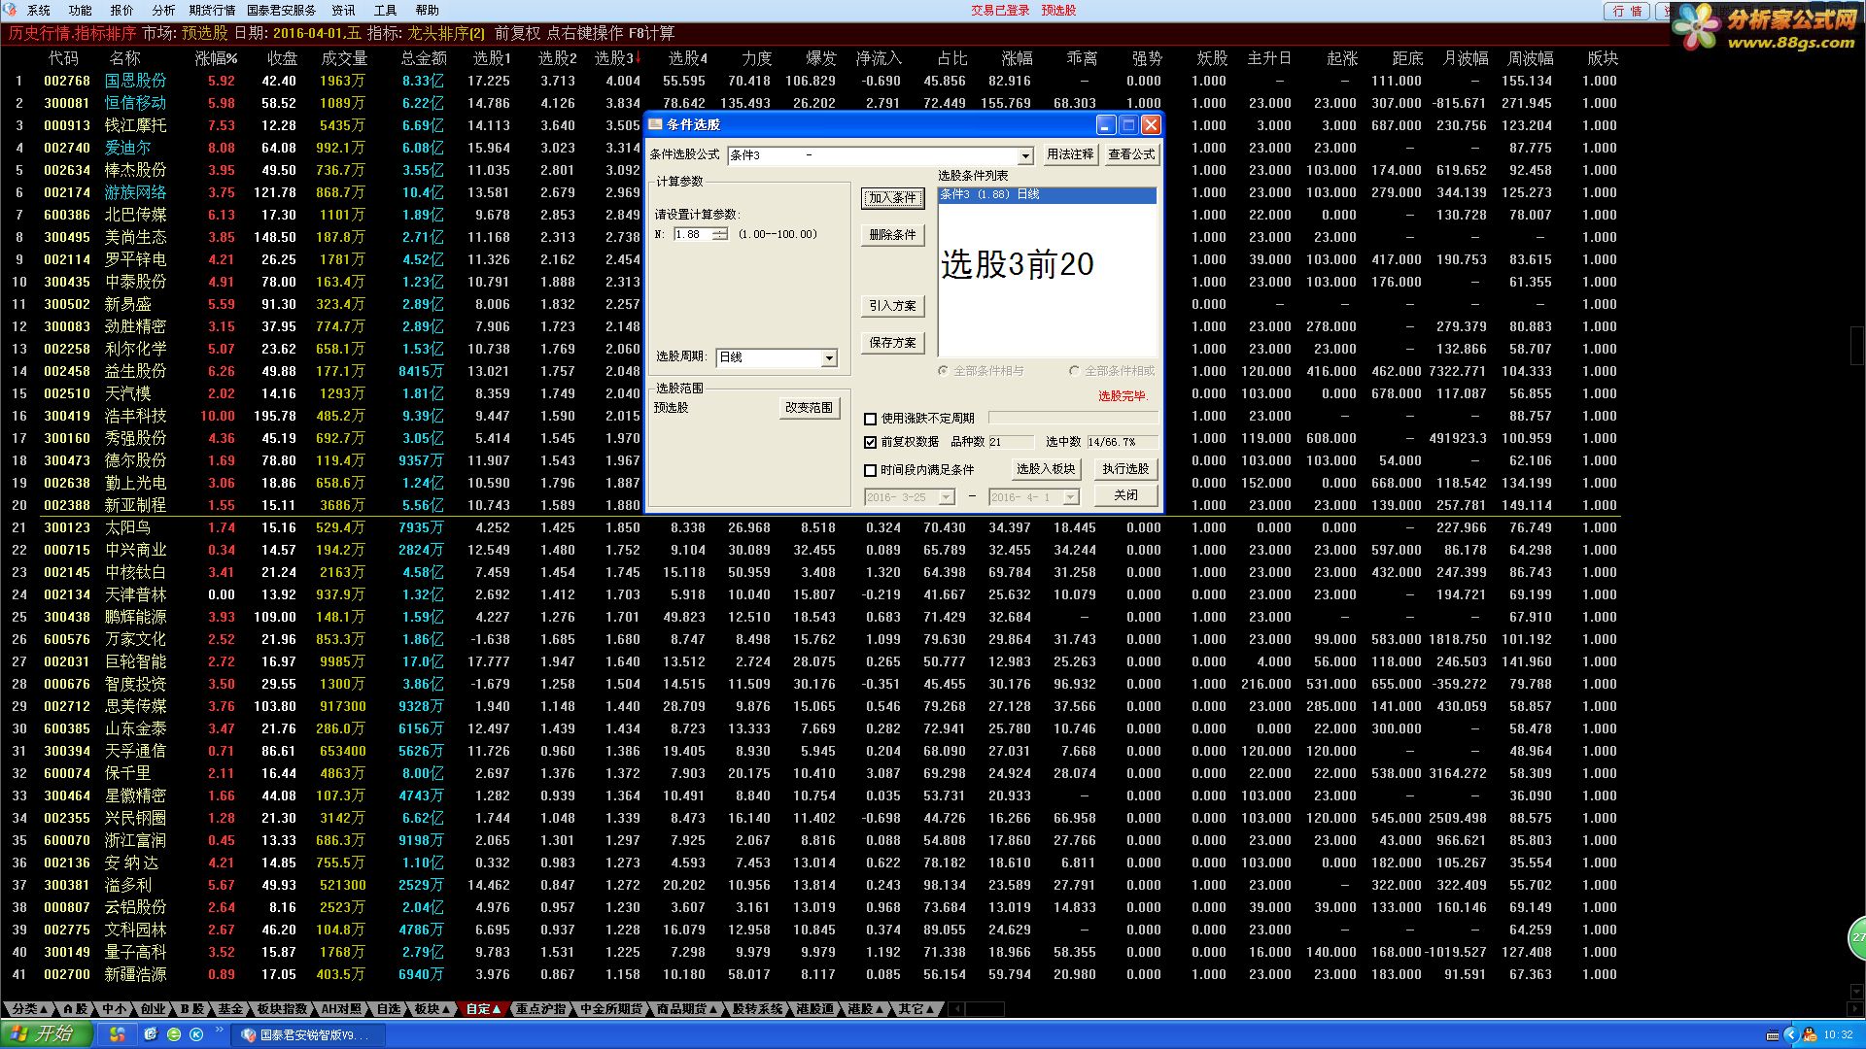Open the 分析 menu

click(163, 10)
